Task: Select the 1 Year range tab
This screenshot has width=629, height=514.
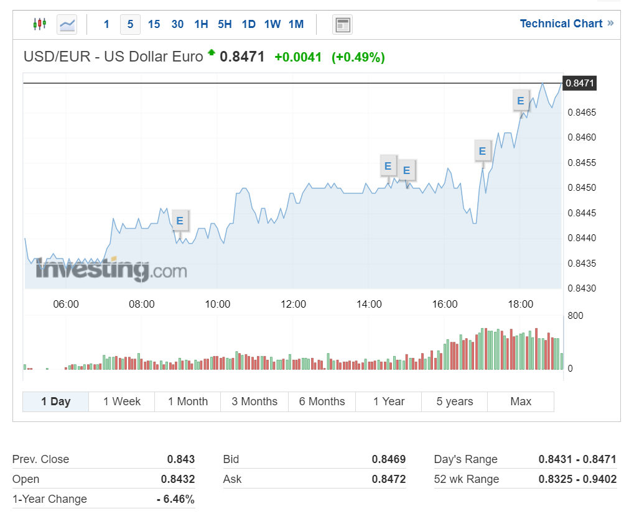Action: [389, 402]
